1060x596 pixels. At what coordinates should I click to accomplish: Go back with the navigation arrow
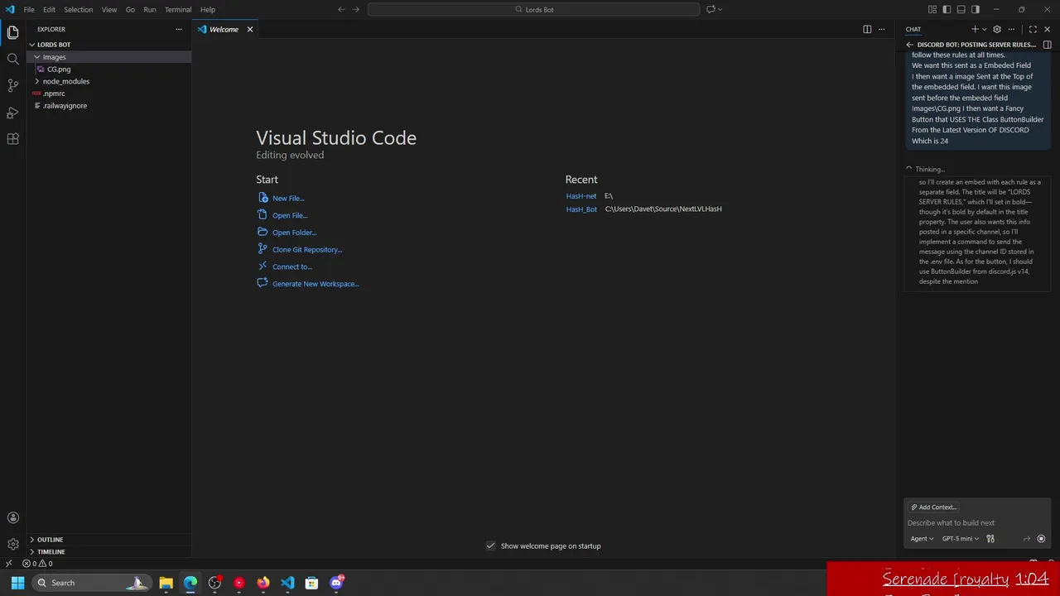[x=341, y=9]
